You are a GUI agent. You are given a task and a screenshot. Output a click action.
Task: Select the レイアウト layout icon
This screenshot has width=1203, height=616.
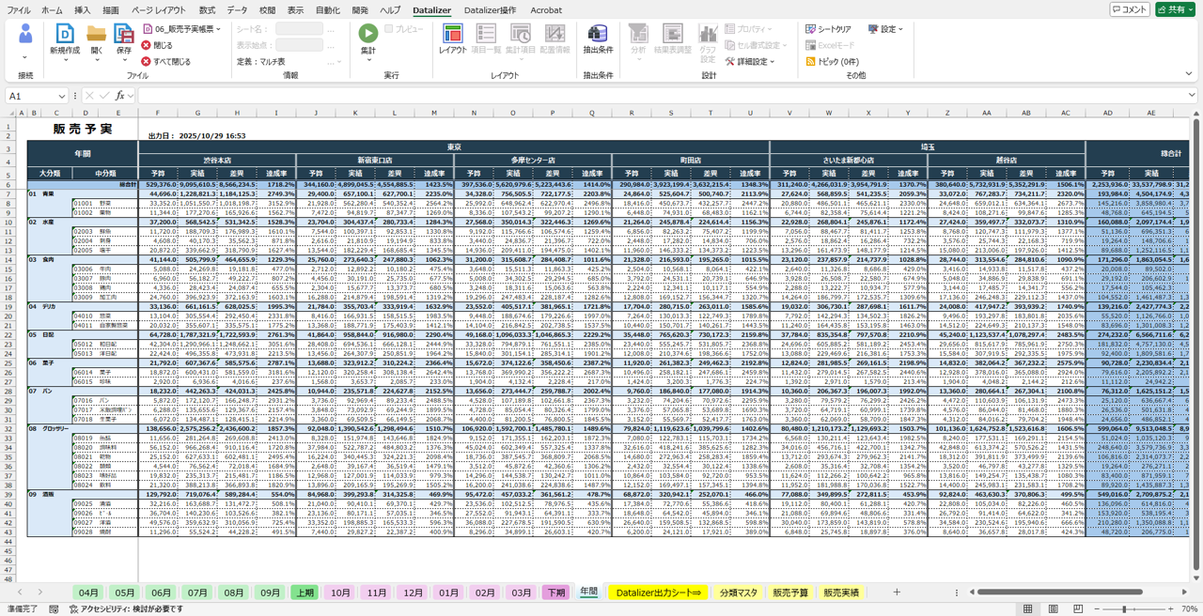pos(452,35)
